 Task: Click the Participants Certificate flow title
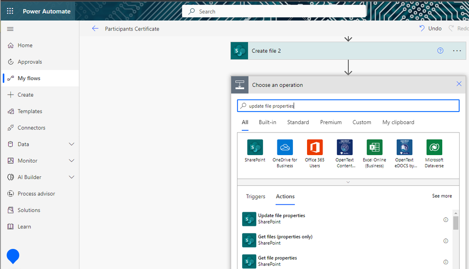(x=132, y=29)
